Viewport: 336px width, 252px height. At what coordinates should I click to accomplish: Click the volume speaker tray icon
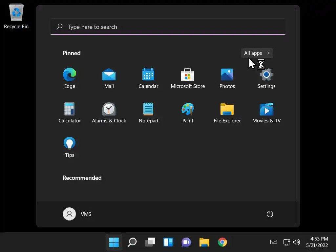coord(297,242)
